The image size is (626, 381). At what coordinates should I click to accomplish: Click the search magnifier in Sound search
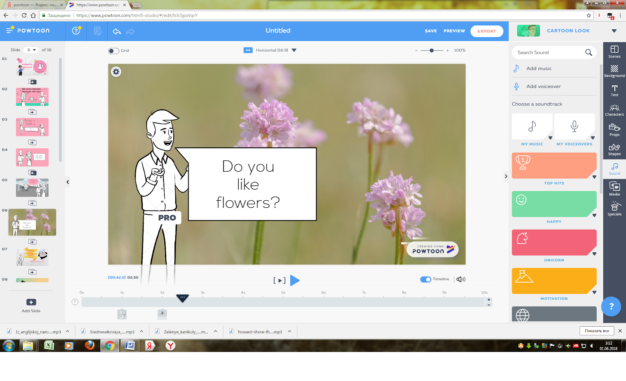588,52
